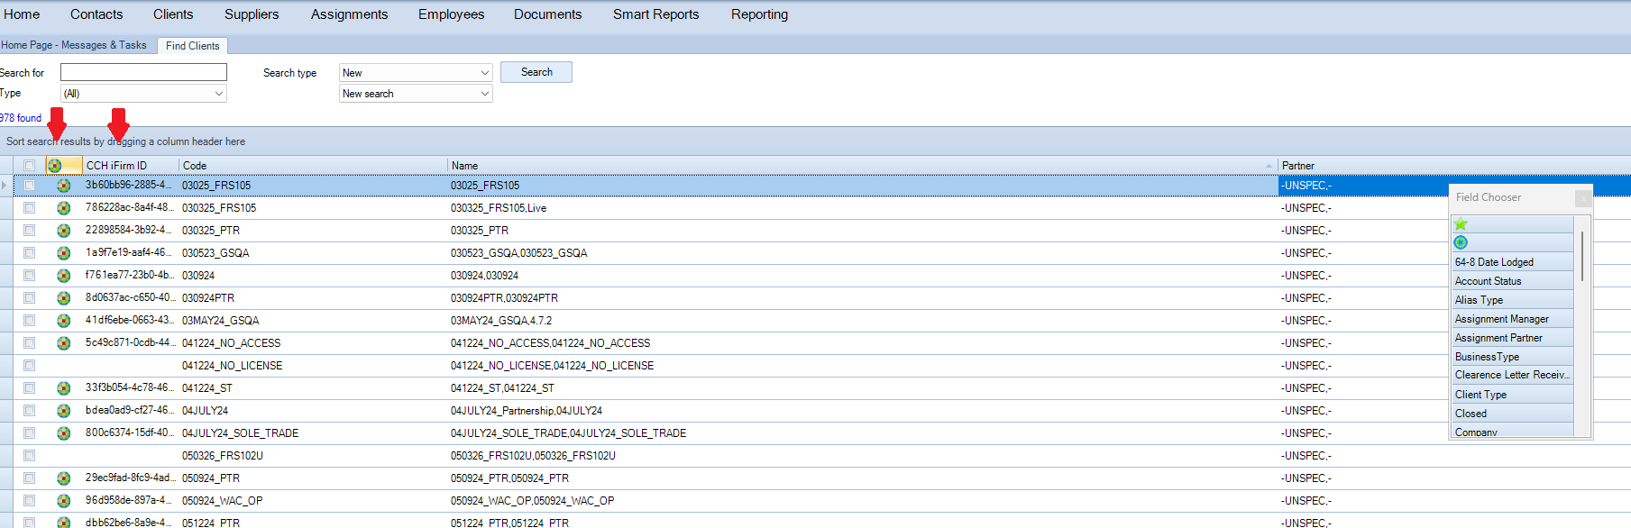This screenshot has height=528, width=1631.
Task: Click name cell '030924,030924'
Action: click(862, 276)
